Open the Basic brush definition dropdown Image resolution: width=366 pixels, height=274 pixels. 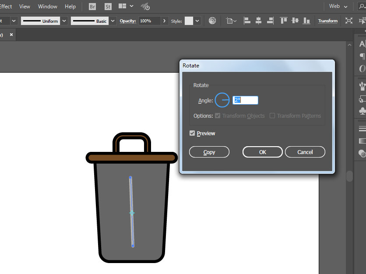pyautogui.click(x=113, y=21)
